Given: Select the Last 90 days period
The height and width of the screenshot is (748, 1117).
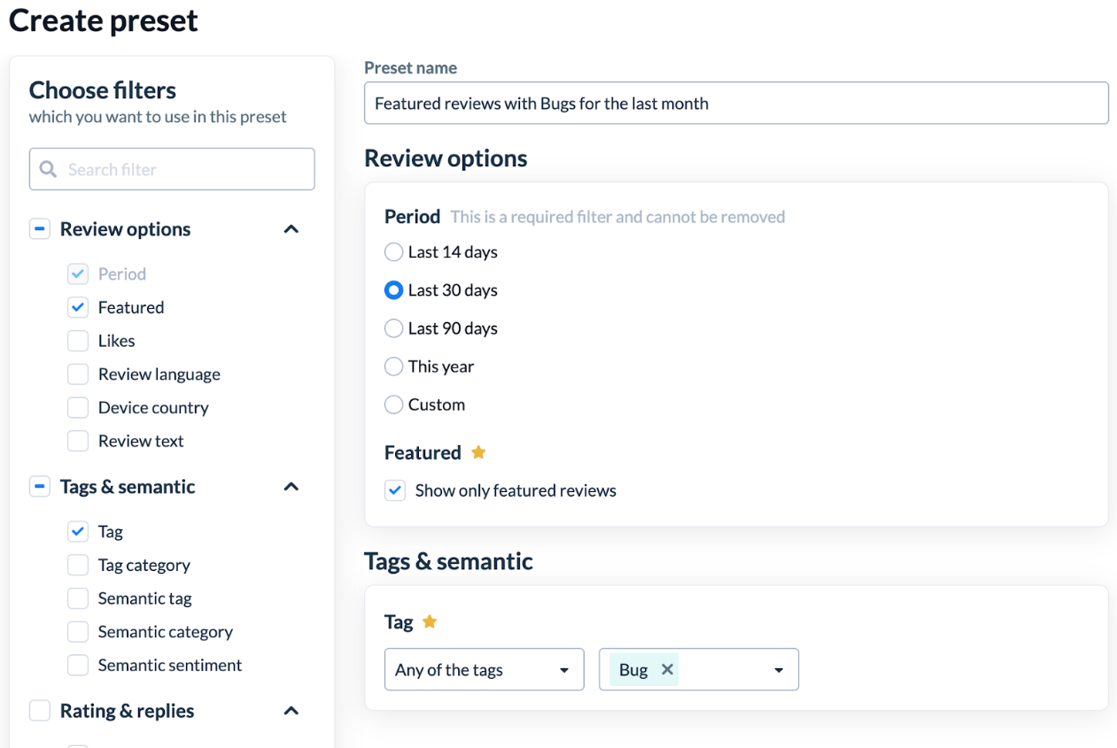Looking at the screenshot, I should (393, 328).
